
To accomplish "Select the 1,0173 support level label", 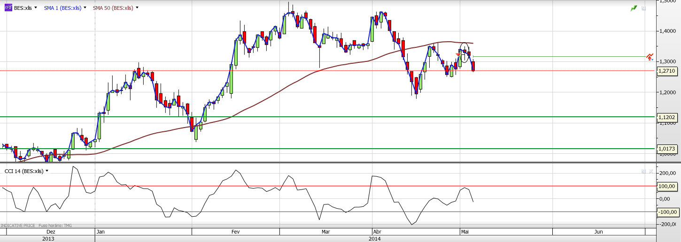I will pyautogui.click(x=667, y=149).
